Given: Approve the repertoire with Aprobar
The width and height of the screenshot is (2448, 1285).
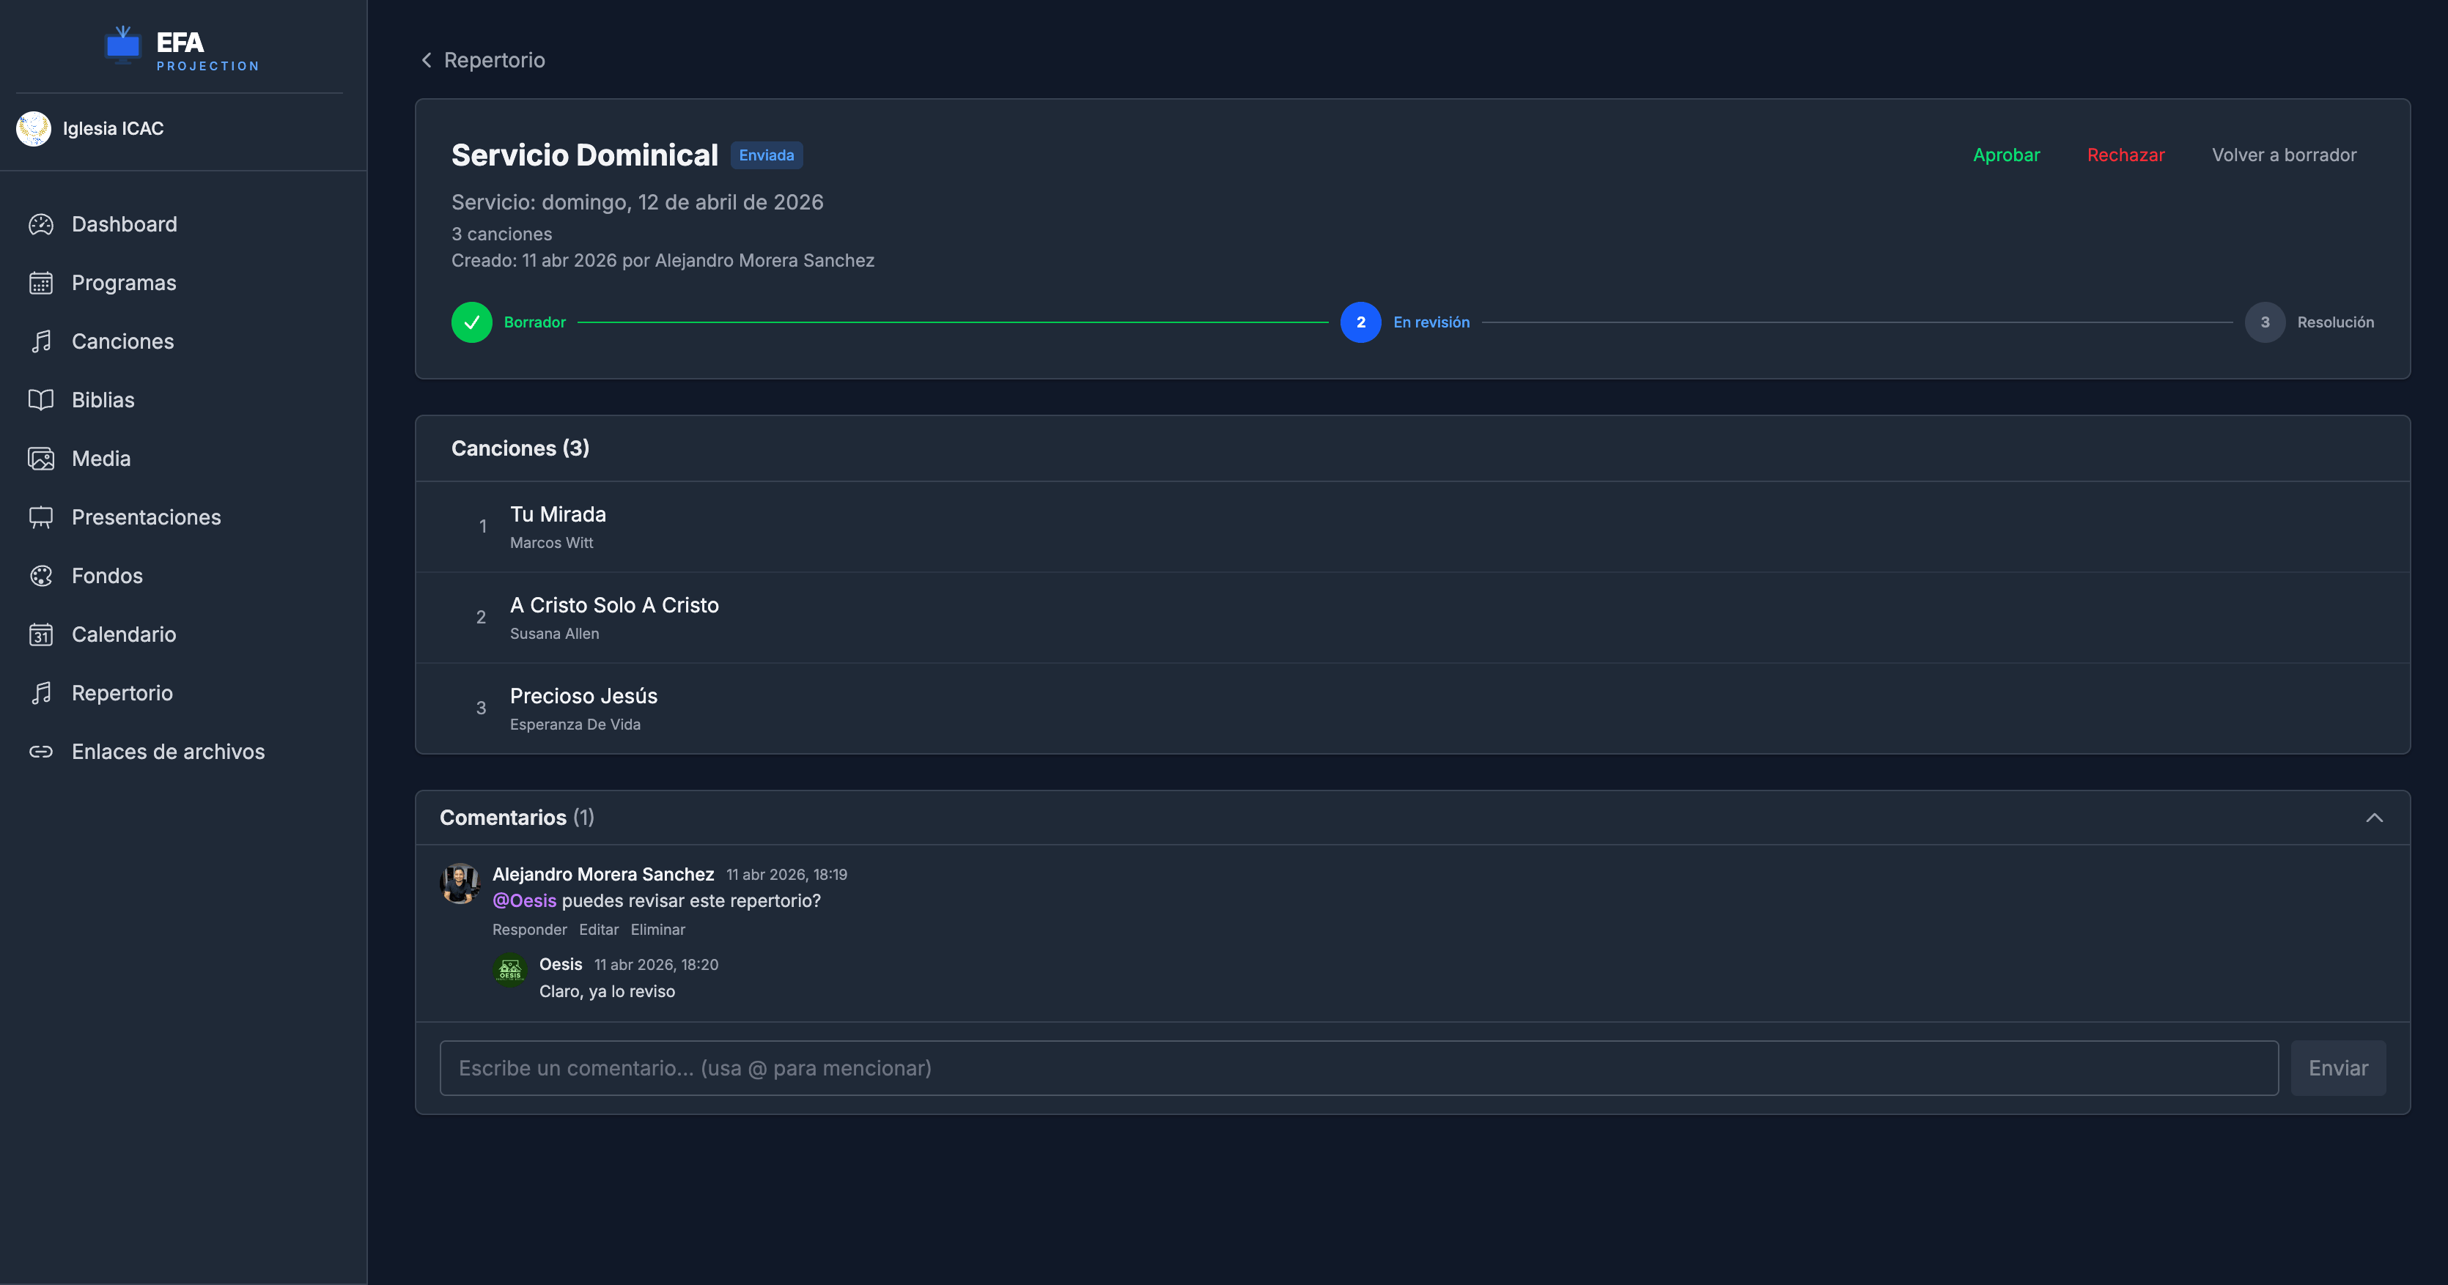Looking at the screenshot, I should [2006, 155].
